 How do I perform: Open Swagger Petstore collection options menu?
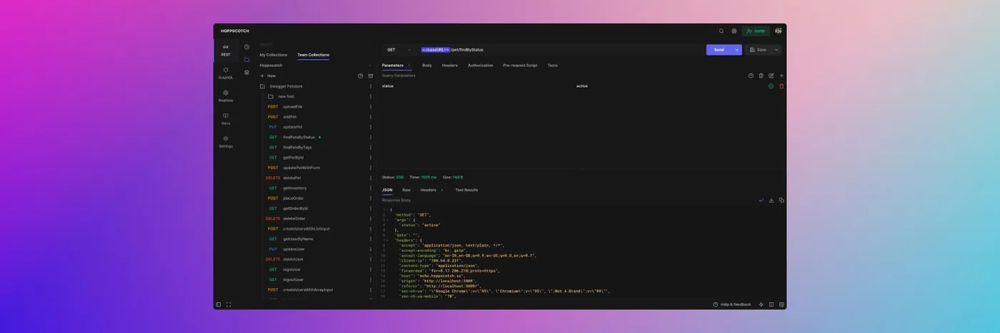click(371, 86)
